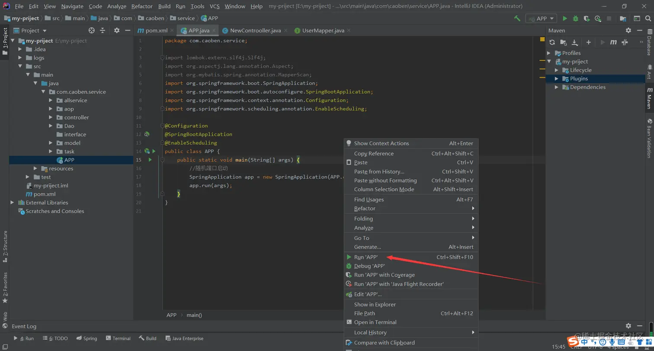This screenshot has width=654, height=351.
Task: Click the profiler run icon with clock
Action: pos(598,19)
